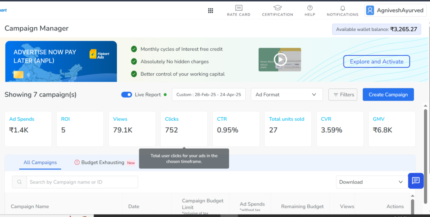
Task: Click the Date column header
Action: 134,207
